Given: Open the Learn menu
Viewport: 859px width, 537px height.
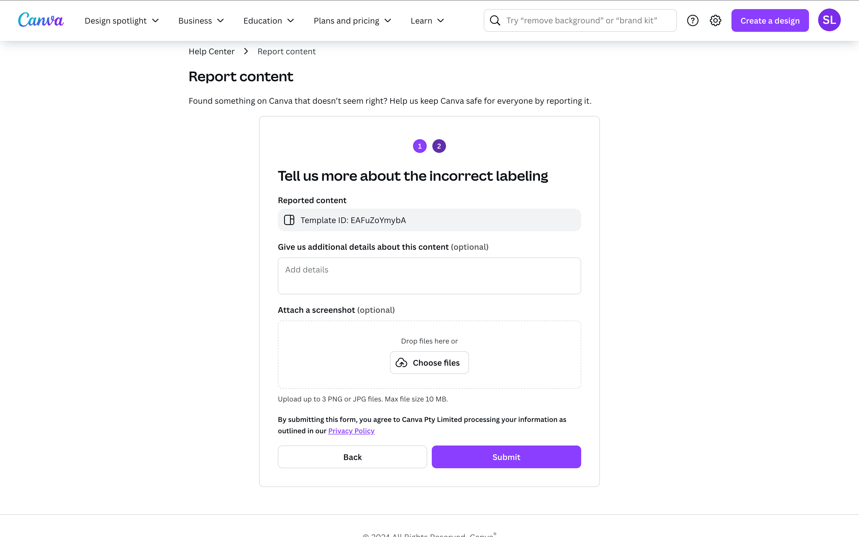Looking at the screenshot, I should click(x=427, y=20).
